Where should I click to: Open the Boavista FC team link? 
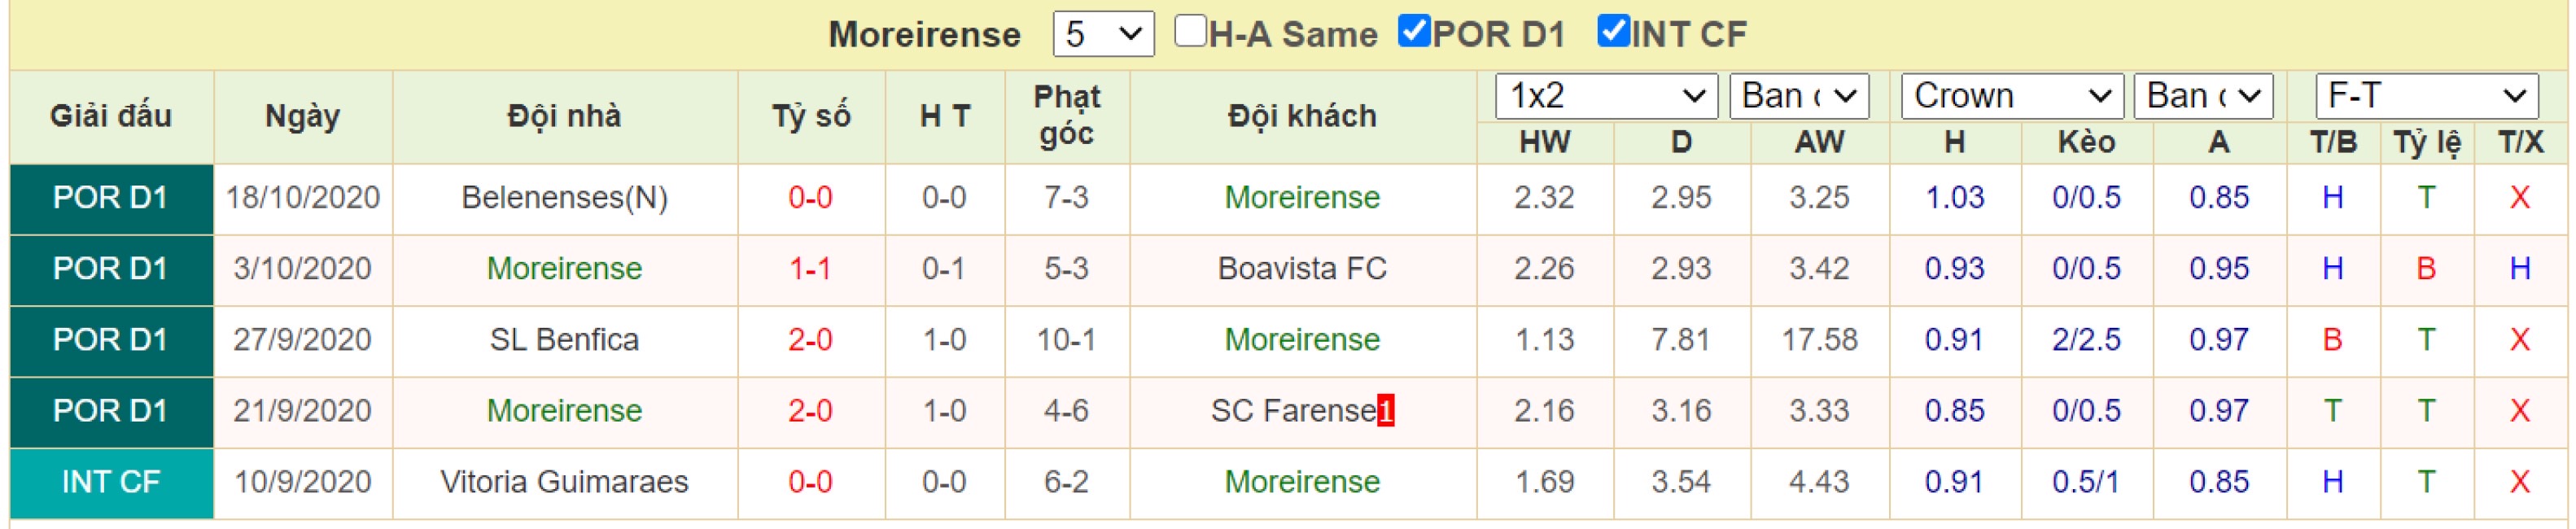1302,268
